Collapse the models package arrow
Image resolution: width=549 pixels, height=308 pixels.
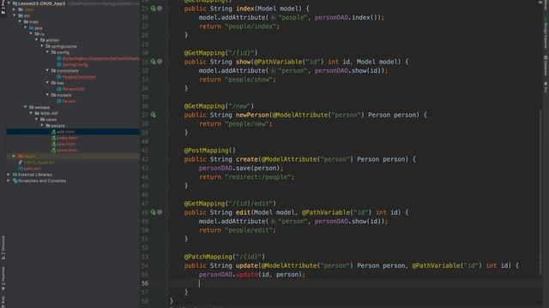pos(48,95)
